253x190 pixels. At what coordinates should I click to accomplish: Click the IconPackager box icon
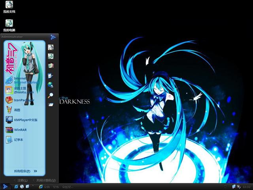(9, 100)
